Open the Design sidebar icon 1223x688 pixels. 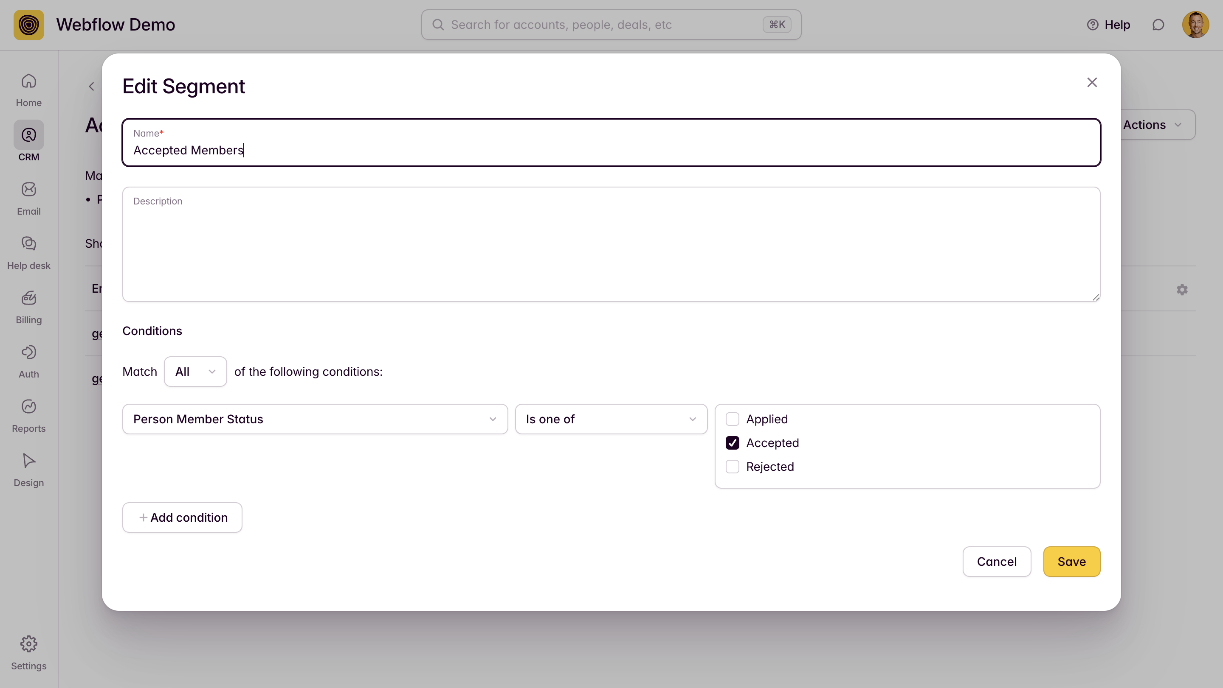pyautogui.click(x=28, y=470)
